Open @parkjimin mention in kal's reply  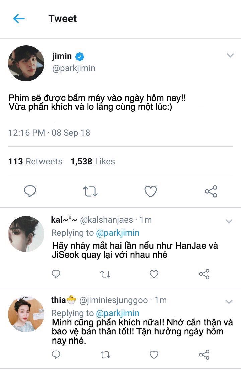point(117,233)
